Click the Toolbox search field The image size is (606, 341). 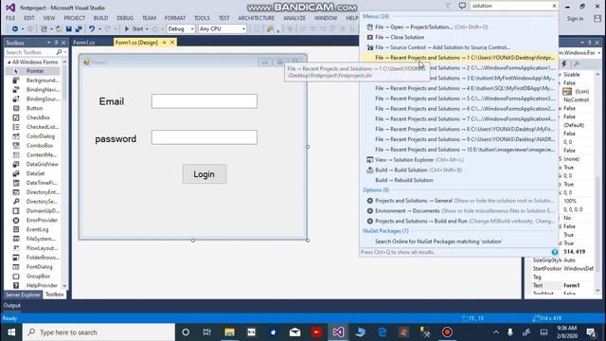click(30, 52)
